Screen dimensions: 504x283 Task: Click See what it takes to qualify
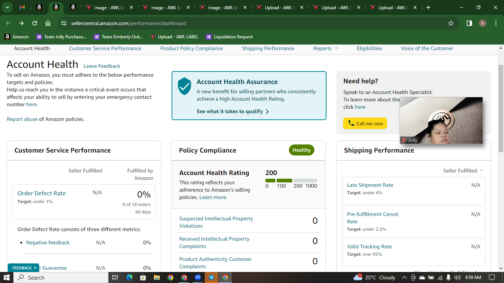[x=233, y=111]
